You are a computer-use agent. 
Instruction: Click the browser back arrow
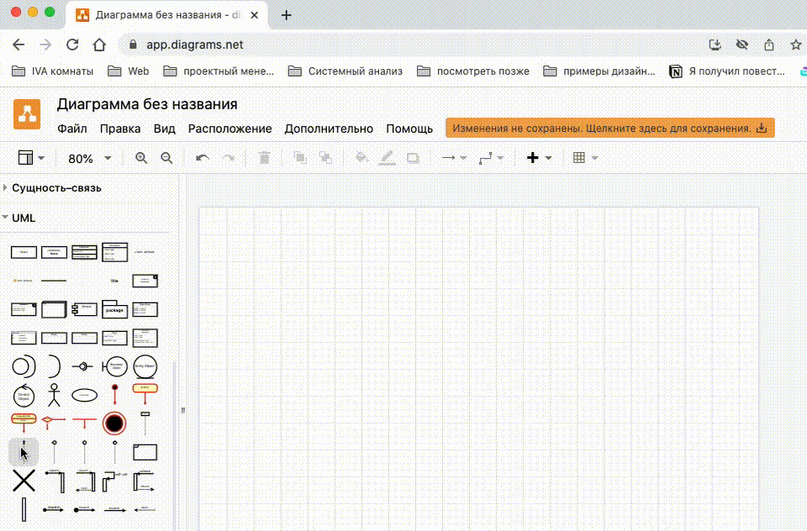pos(18,45)
